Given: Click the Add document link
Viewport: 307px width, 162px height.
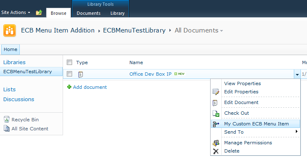Looking at the screenshot, I should [90, 87].
